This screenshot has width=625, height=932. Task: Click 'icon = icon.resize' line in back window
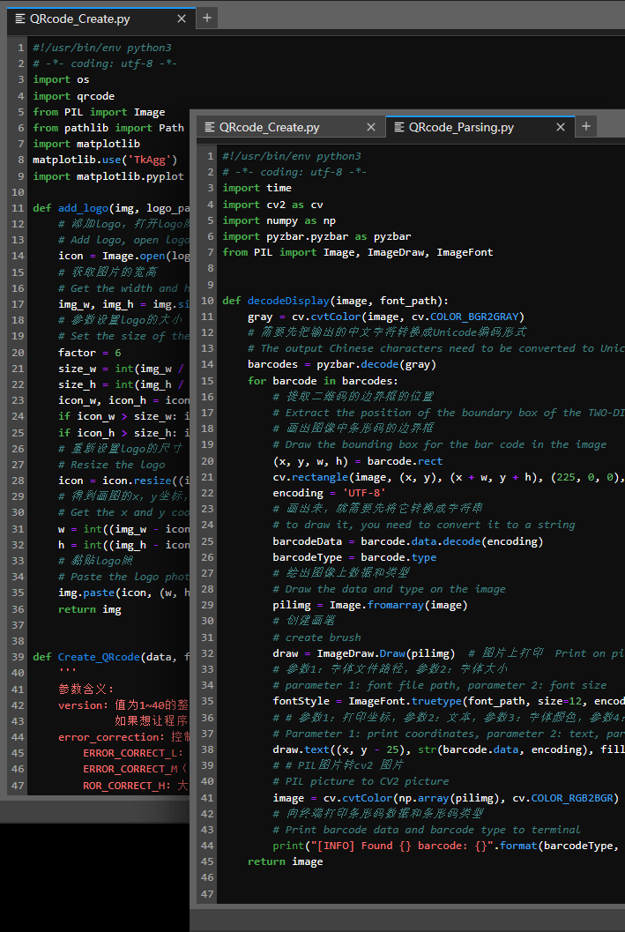[x=123, y=481]
